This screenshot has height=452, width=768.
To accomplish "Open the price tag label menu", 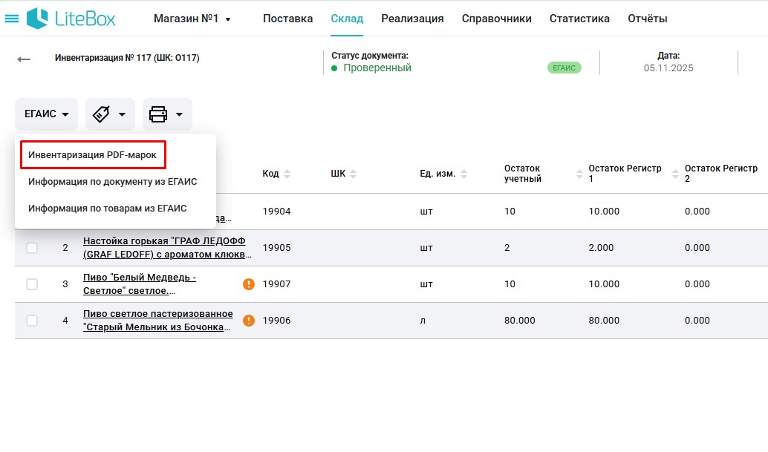I will (109, 114).
